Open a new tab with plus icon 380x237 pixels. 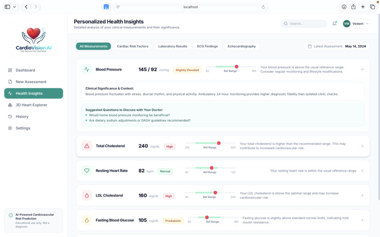[x=363, y=7]
